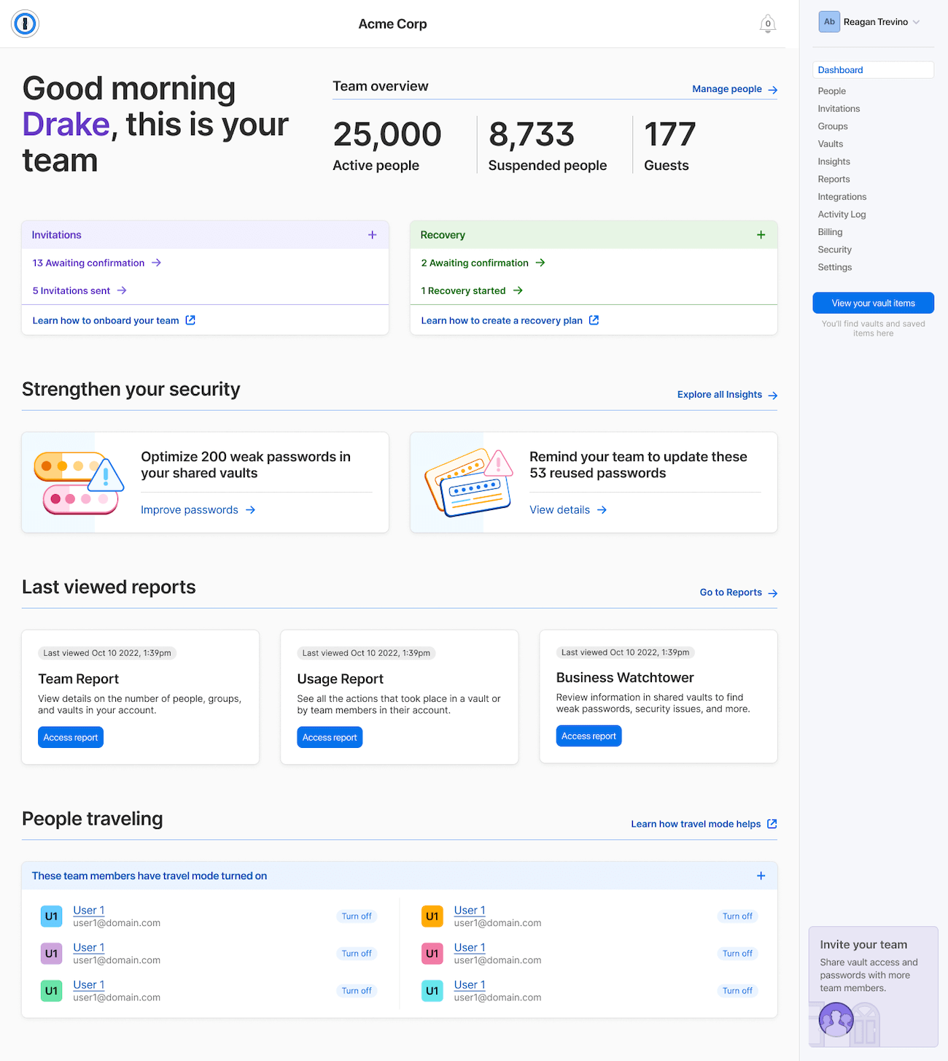Click the first U1 avatar under People traveling
Screen dimensions: 948x1061
[x=51, y=916]
